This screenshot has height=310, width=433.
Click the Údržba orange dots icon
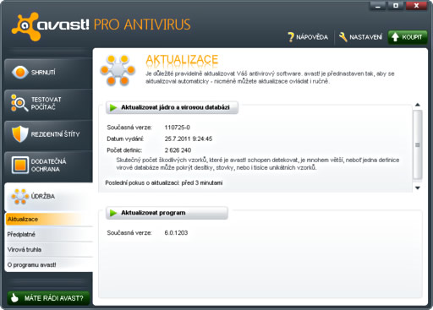point(19,196)
